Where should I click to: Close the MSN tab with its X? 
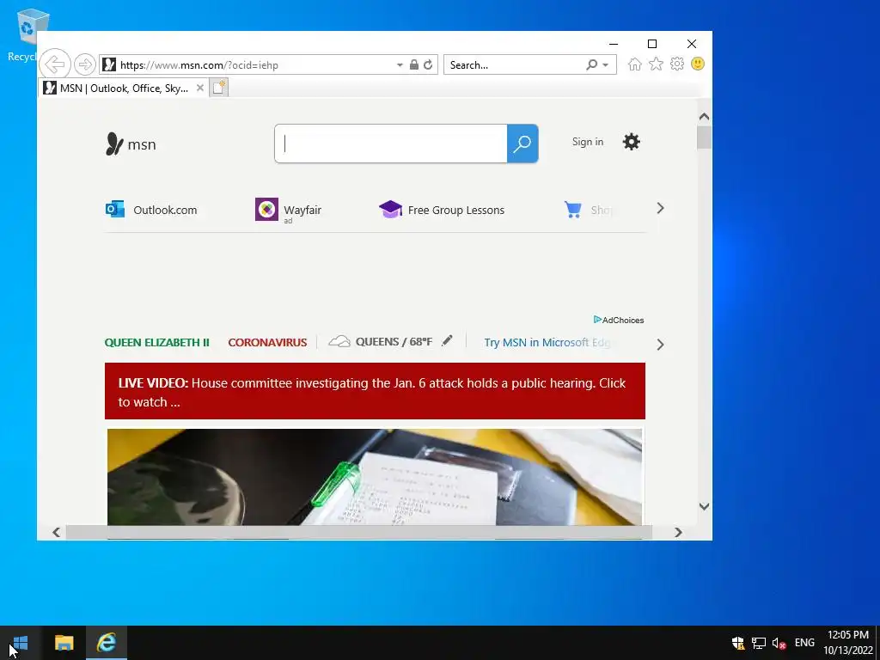[x=199, y=89]
